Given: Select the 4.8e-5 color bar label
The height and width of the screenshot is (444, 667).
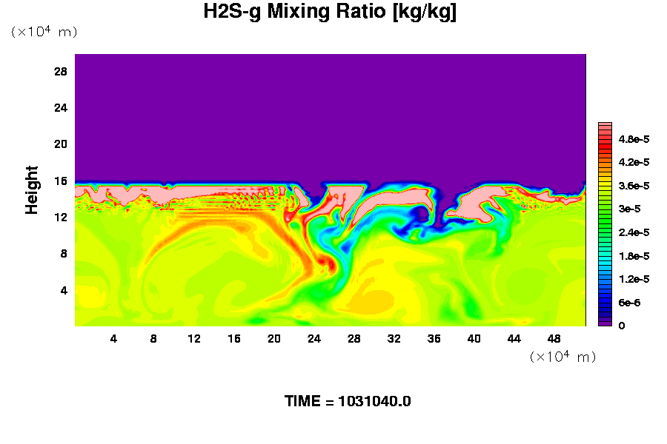Looking at the screenshot, I should 634,139.
